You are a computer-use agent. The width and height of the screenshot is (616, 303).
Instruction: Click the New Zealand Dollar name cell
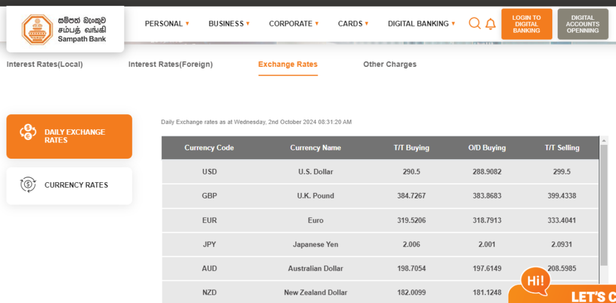315,293
